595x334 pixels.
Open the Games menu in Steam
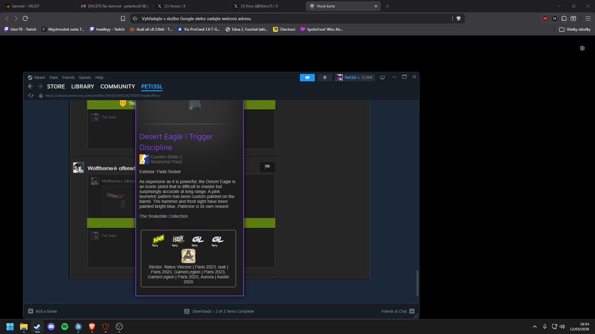click(85, 77)
